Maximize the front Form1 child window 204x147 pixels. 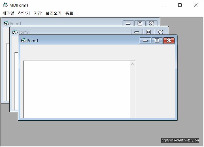pos(157,41)
